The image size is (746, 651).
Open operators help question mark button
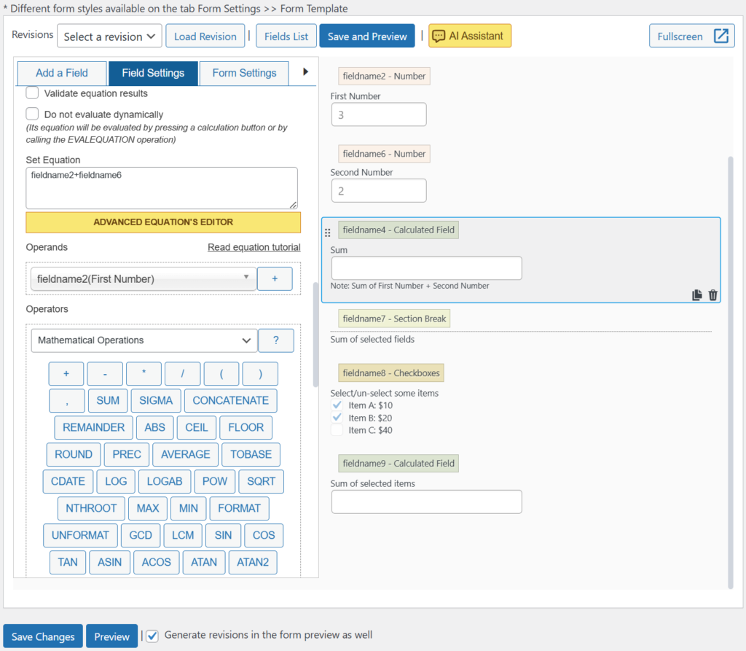point(276,340)
